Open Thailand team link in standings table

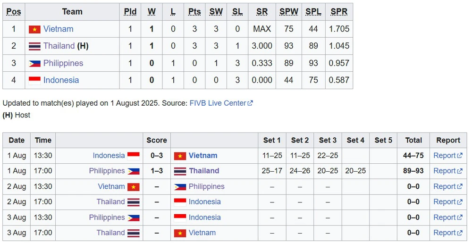tap(59, 46)
